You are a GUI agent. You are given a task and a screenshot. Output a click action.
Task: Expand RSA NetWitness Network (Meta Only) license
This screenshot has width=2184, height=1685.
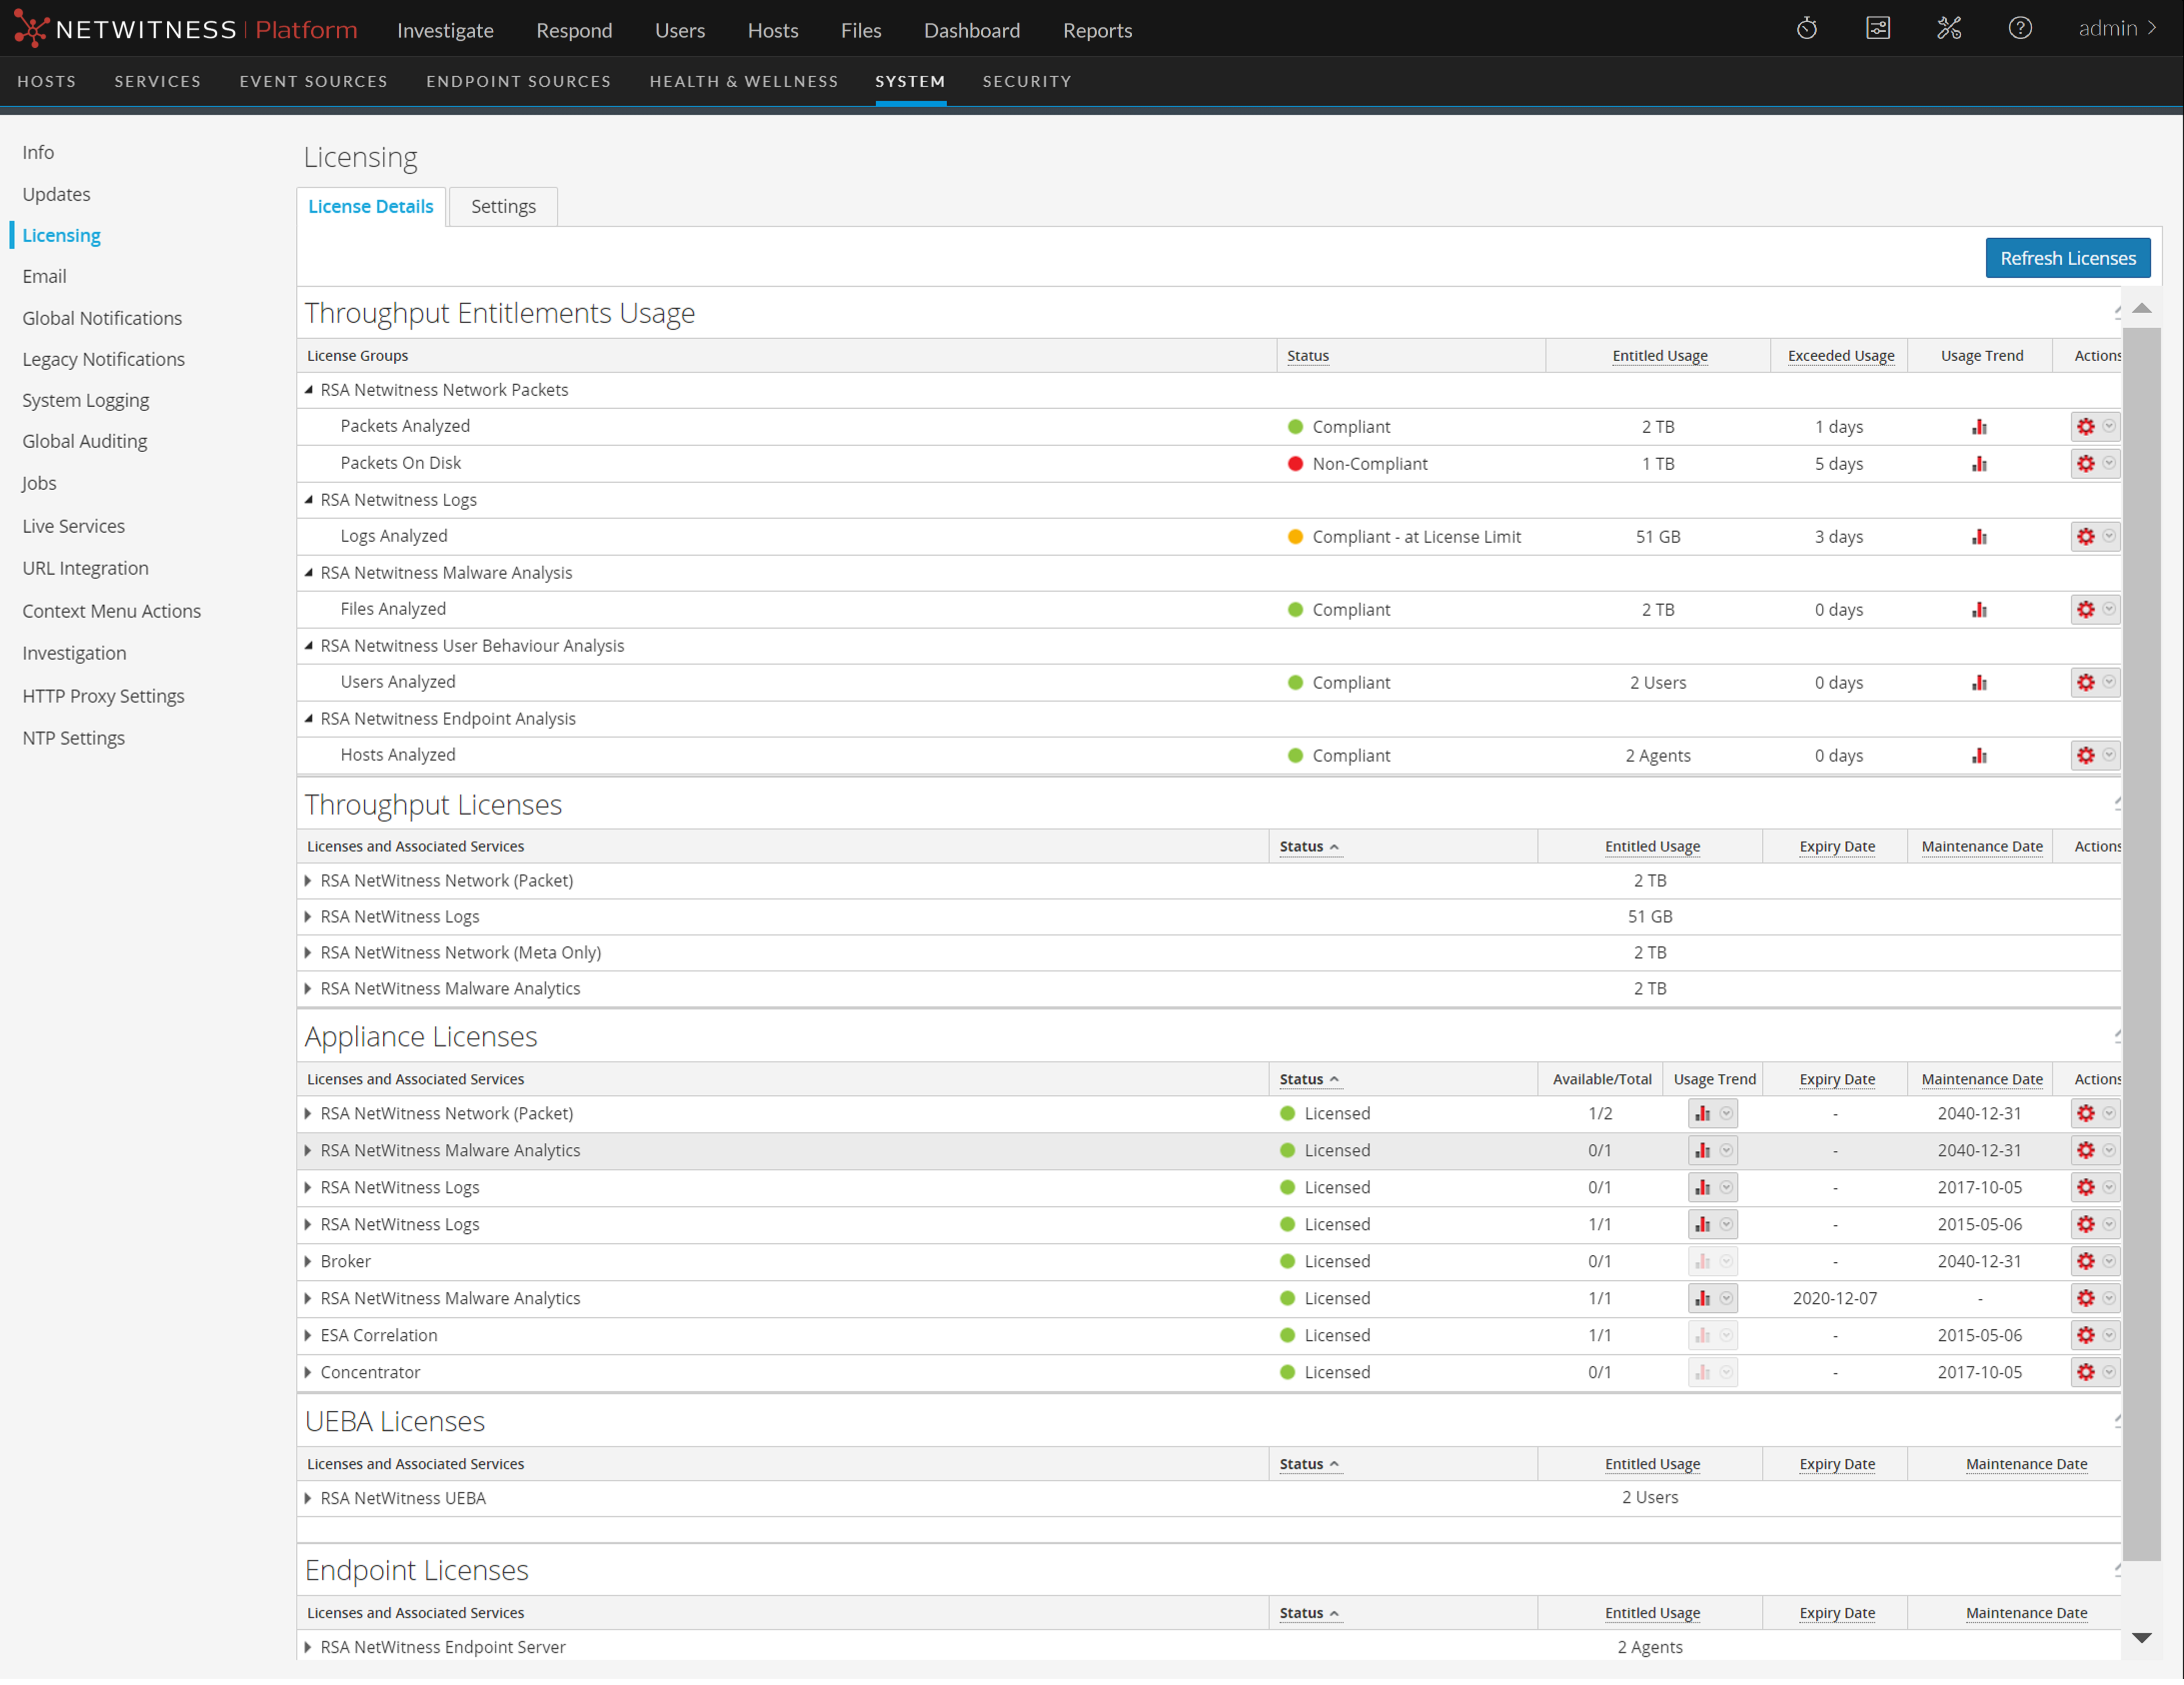(x=308, y=953)
